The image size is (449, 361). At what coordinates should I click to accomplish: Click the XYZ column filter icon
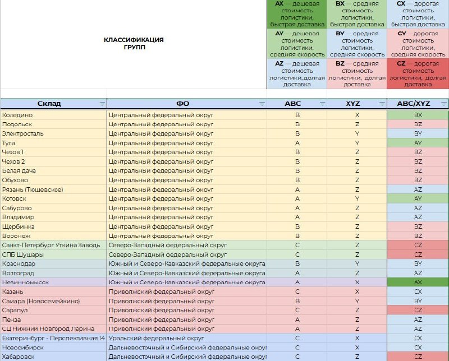click(382, 104)
